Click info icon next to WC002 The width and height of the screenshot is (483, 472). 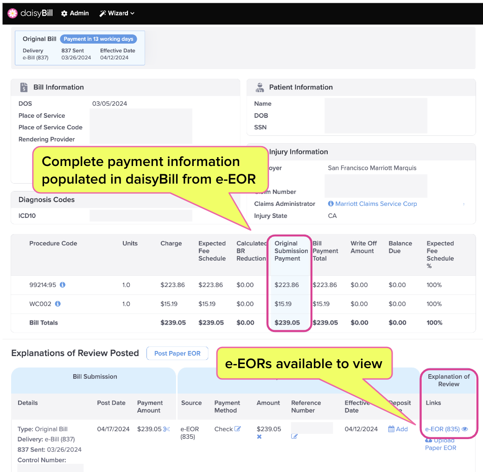point(57,304)
